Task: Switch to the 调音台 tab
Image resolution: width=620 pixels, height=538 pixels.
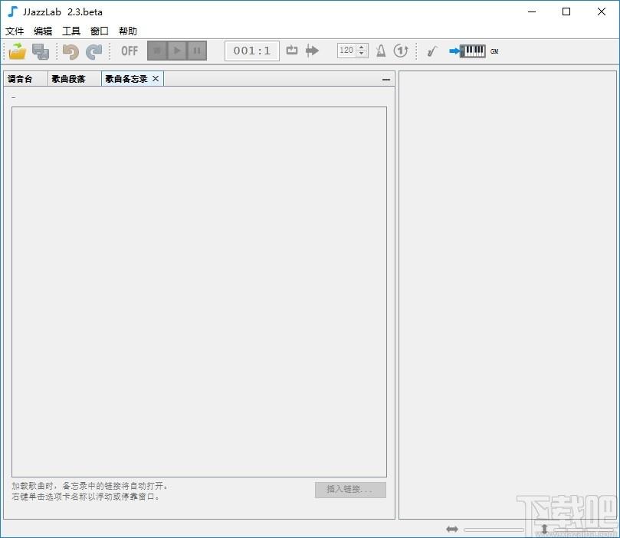Action: point(26,79)
